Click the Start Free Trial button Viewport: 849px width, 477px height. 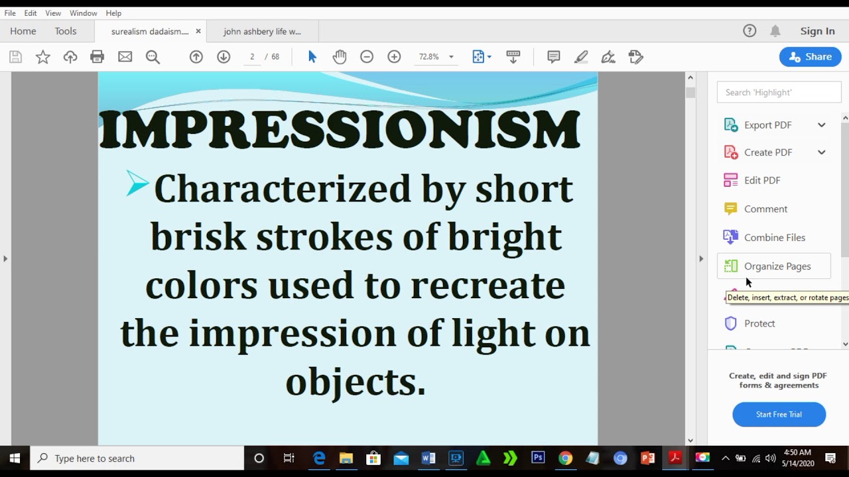(x=779, y=415)
